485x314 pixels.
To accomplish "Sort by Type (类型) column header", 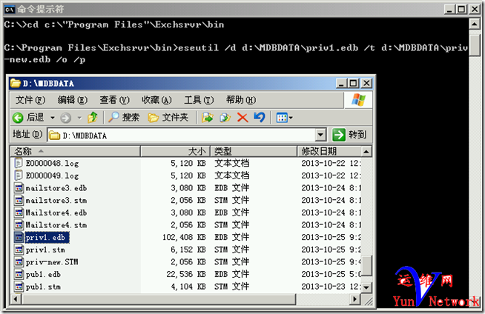I will [254, 151].
